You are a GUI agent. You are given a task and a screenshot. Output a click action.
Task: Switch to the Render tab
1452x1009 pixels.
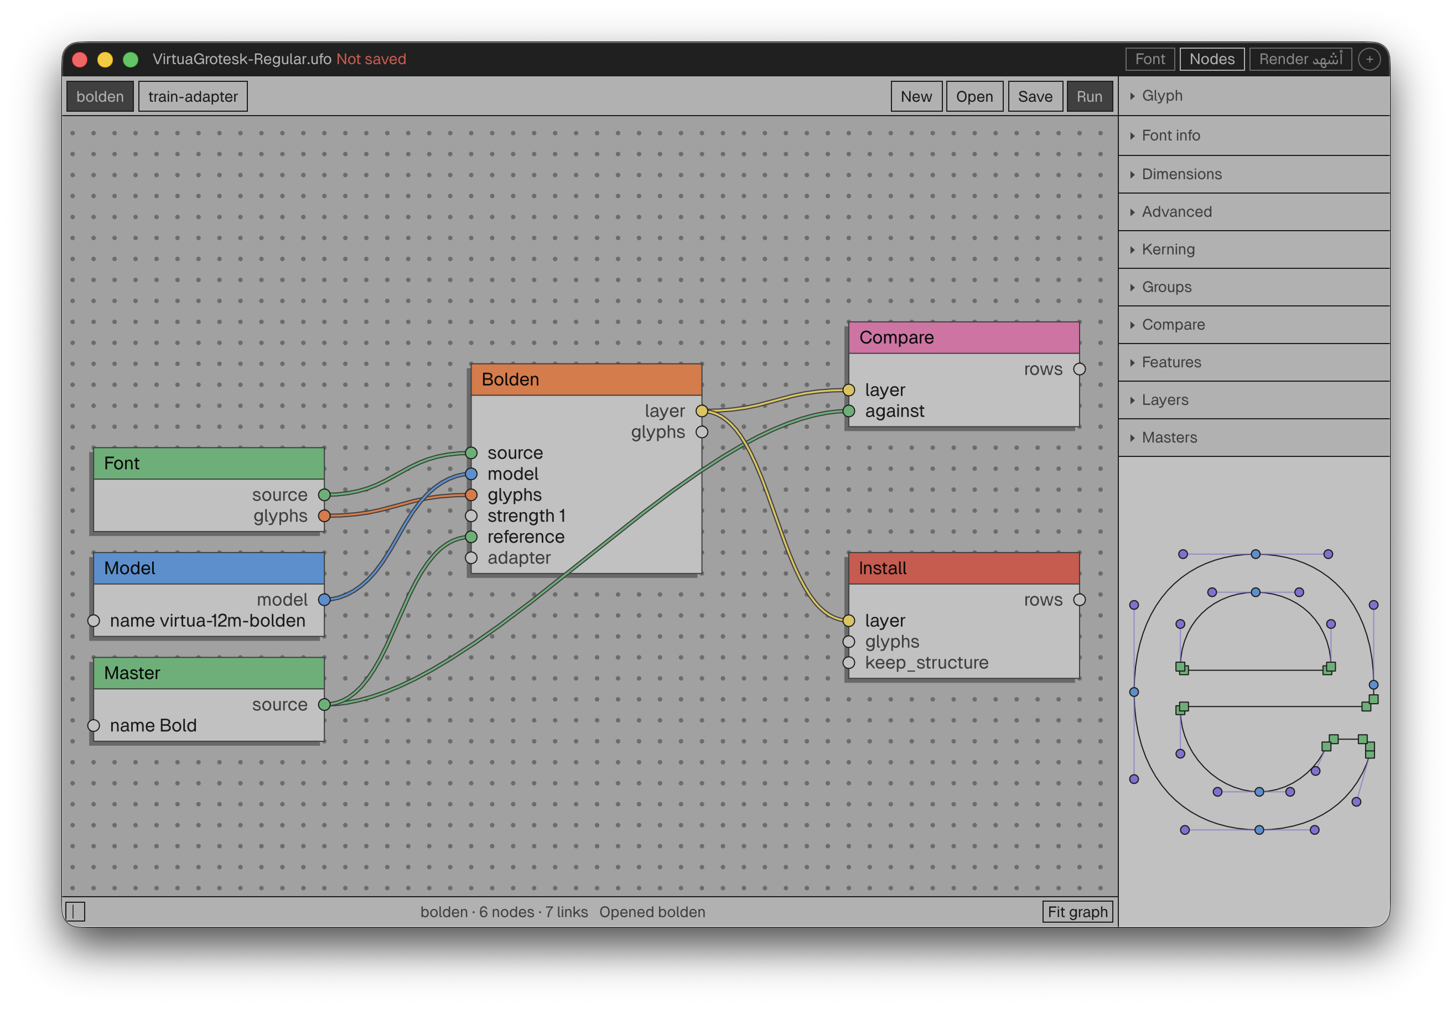(1300, 59)
